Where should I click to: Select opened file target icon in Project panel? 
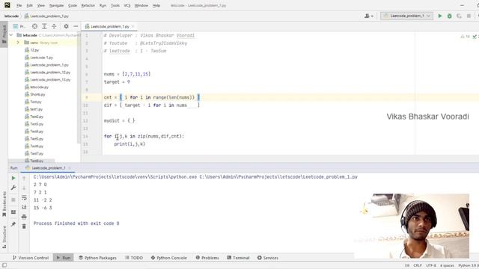pyautogui.click(x=34, y=27)
